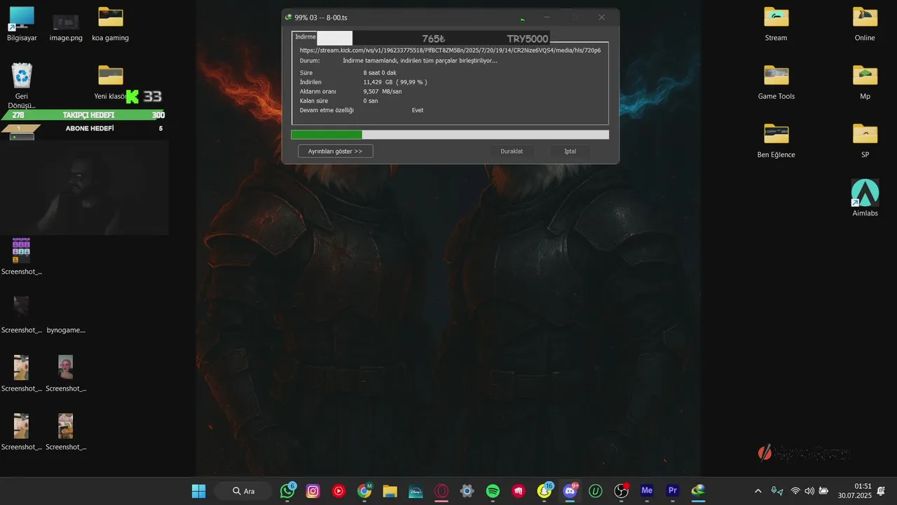The height and width of the screenshot is (505, 897).
Task: Open the notification bell icon
Action: (881, 491)
